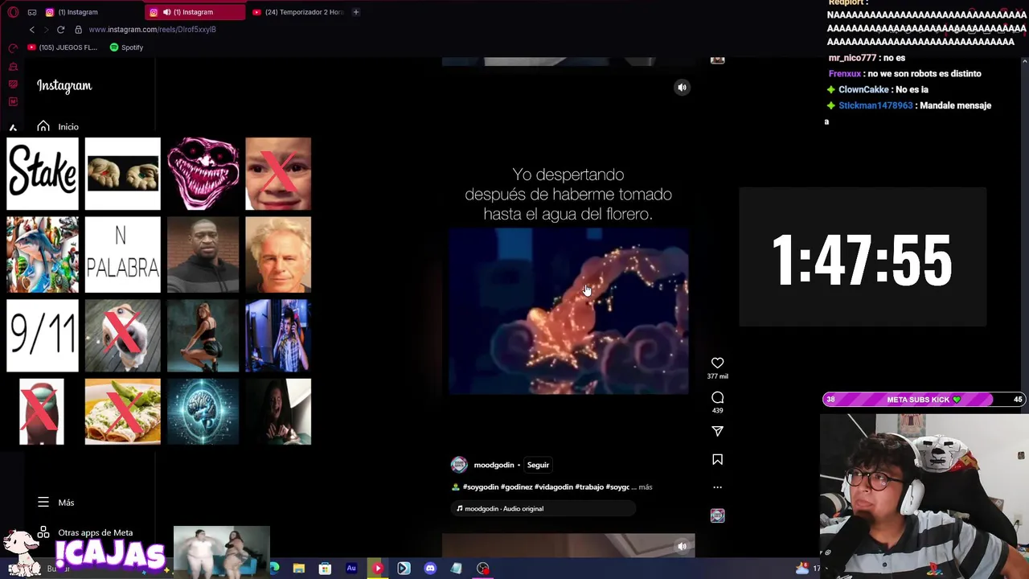Image resolution: width=1029 pixels, height=579 pixels.
Task: Click the glowing brain tile
Action: [x=203, y=412]
